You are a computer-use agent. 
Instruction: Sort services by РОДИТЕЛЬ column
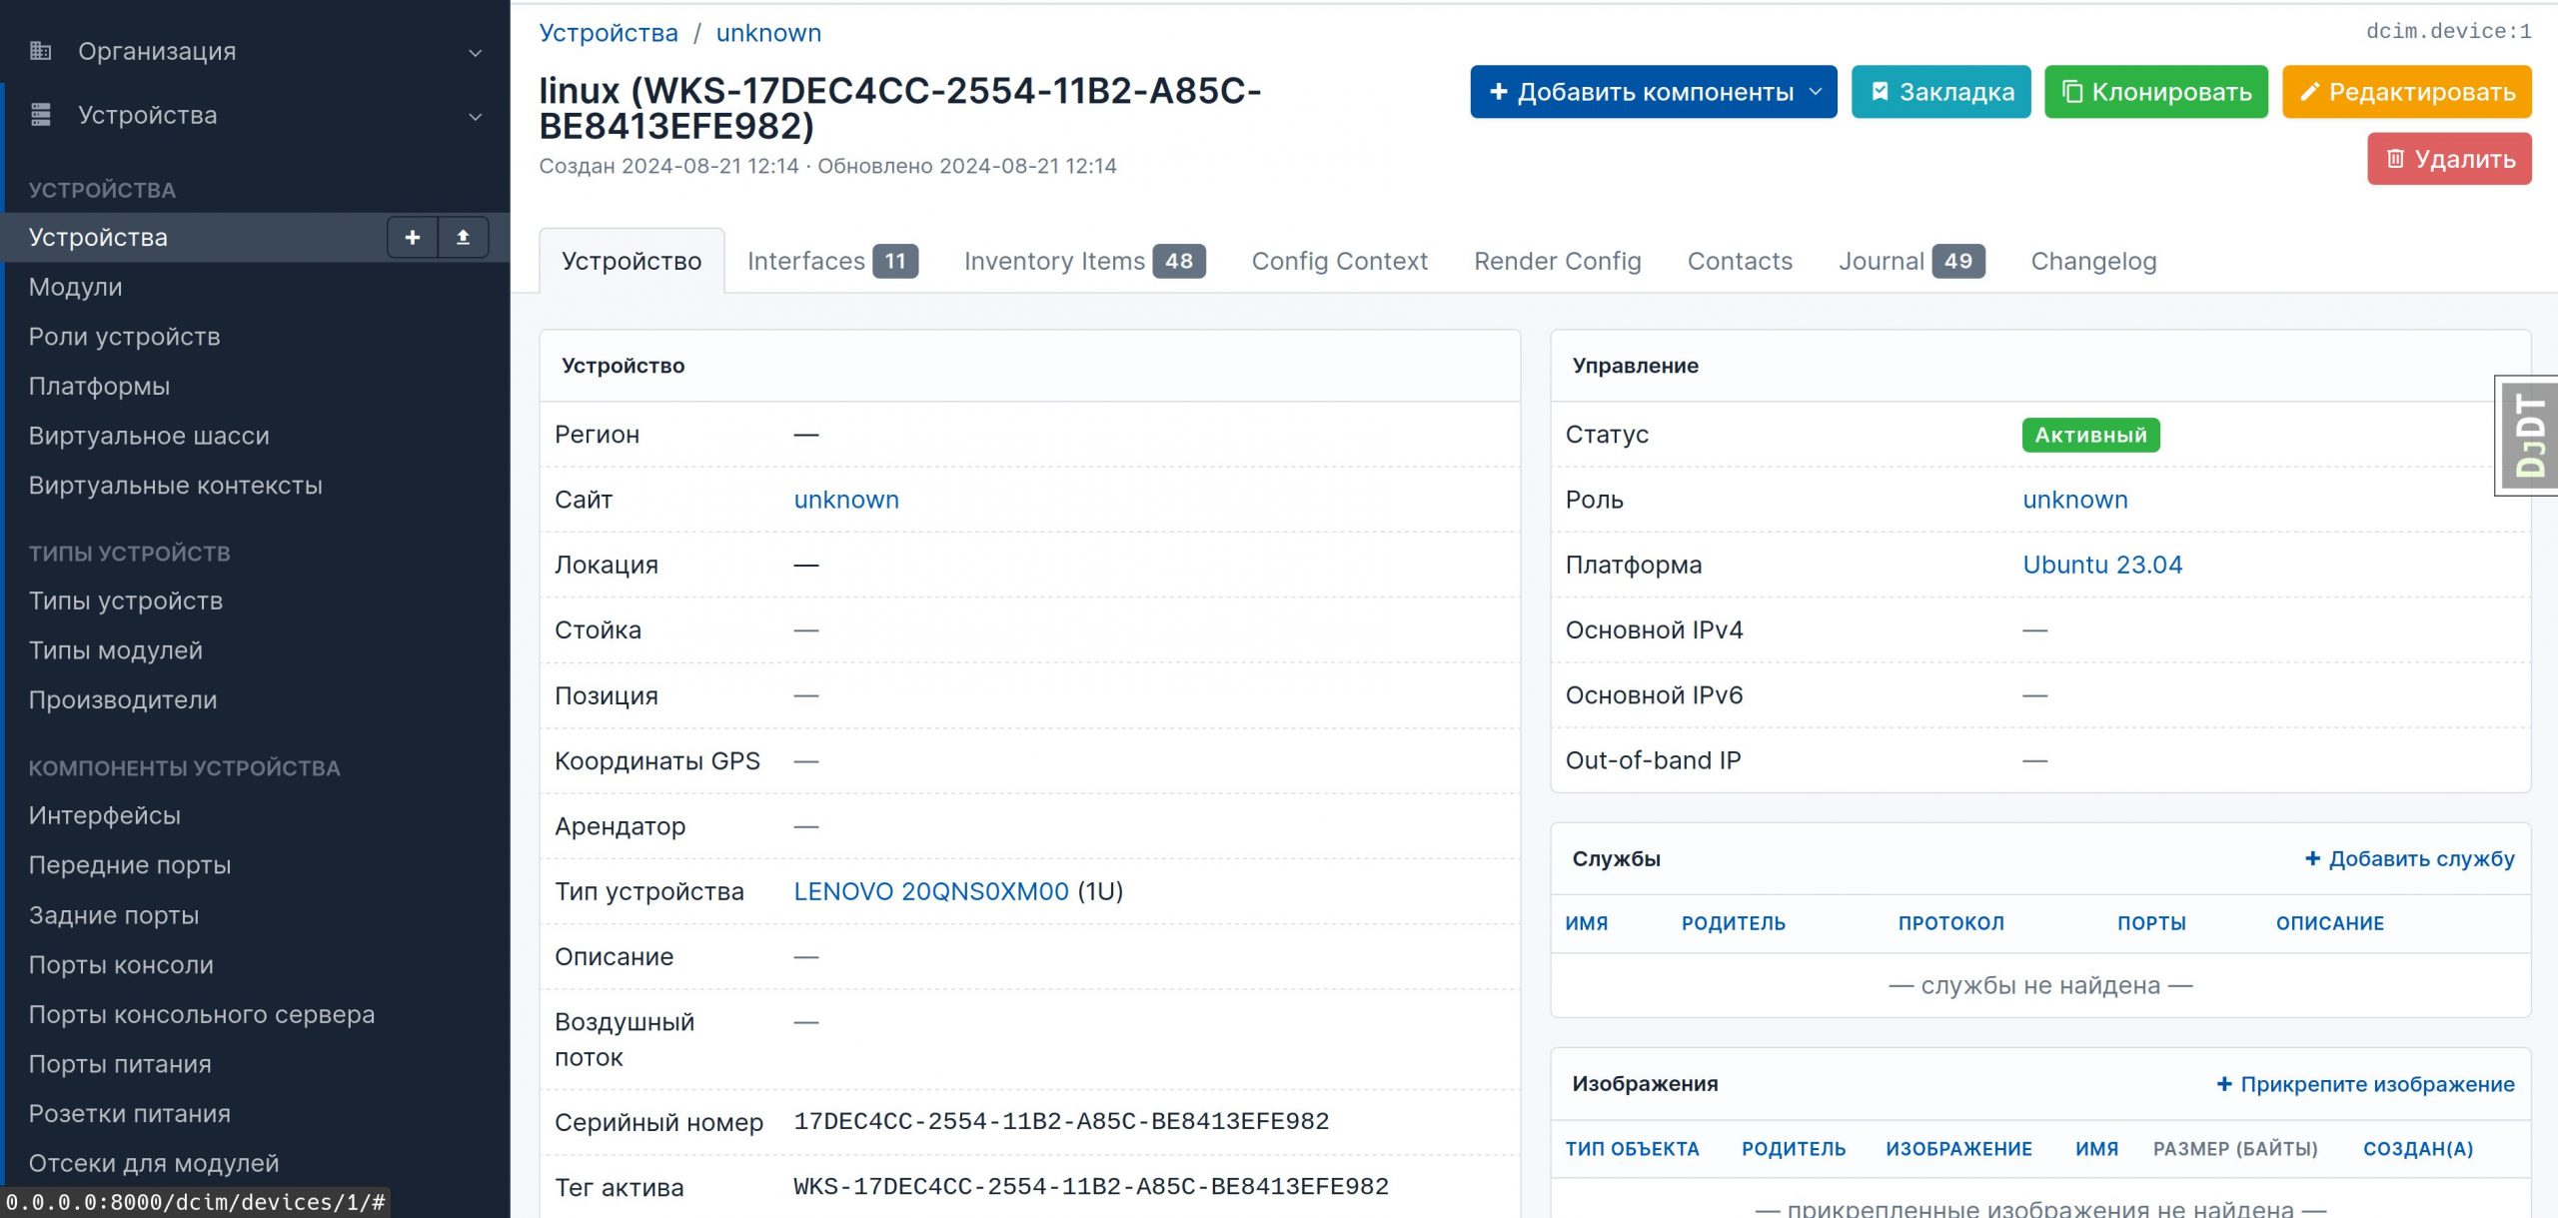(1734, 924)
